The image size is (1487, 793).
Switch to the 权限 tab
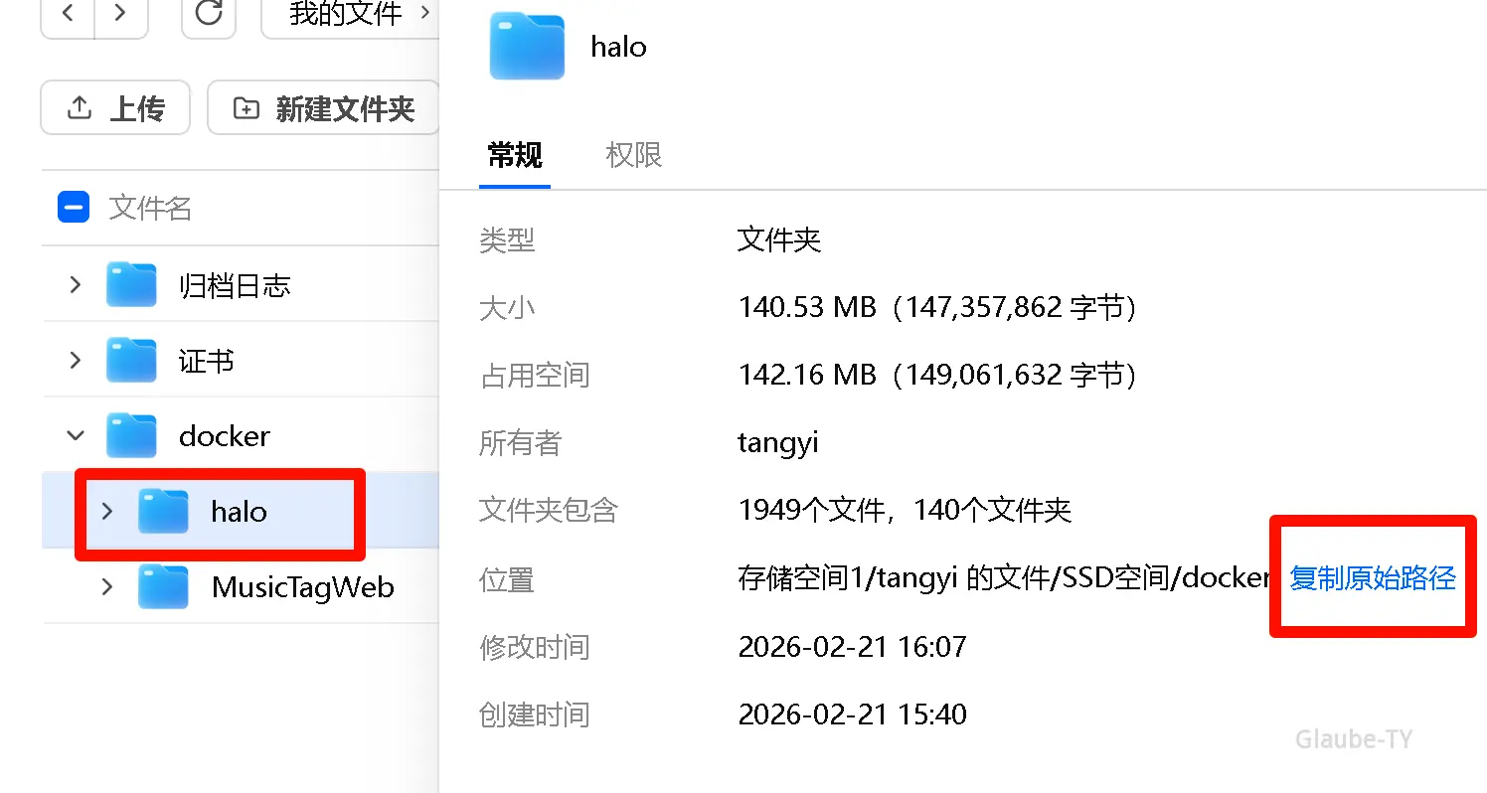(633, 155)
